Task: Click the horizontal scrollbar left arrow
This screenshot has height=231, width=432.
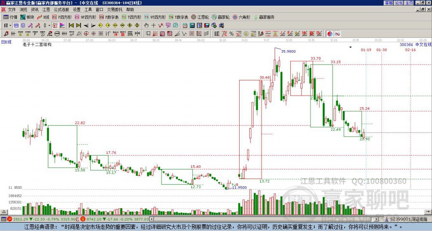Action: (x=151, y=219)
